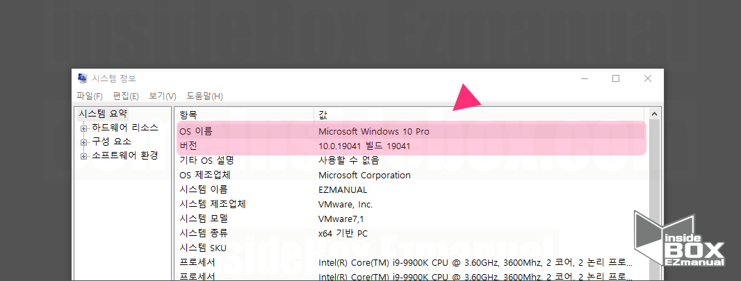Open the 보기(V) menu
Image resolution: width=741 pixels, height=281 pixels.
pos(163,96)
